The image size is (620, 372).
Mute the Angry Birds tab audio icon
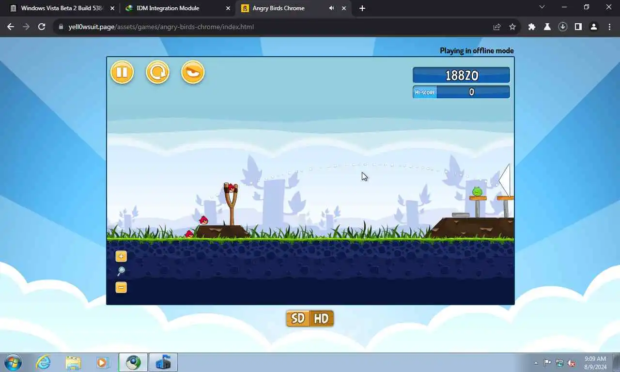pyautogui.click(x=332, y=8)
